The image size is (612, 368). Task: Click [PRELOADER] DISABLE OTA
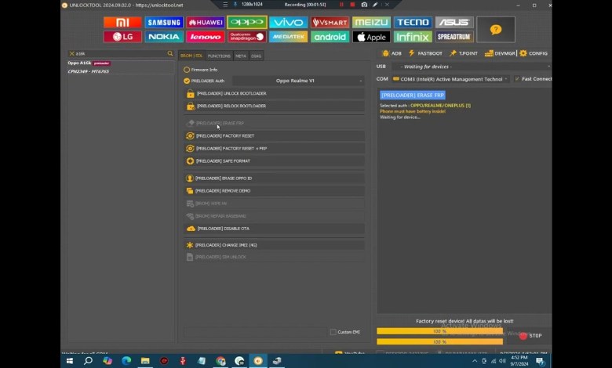[275, 229]
